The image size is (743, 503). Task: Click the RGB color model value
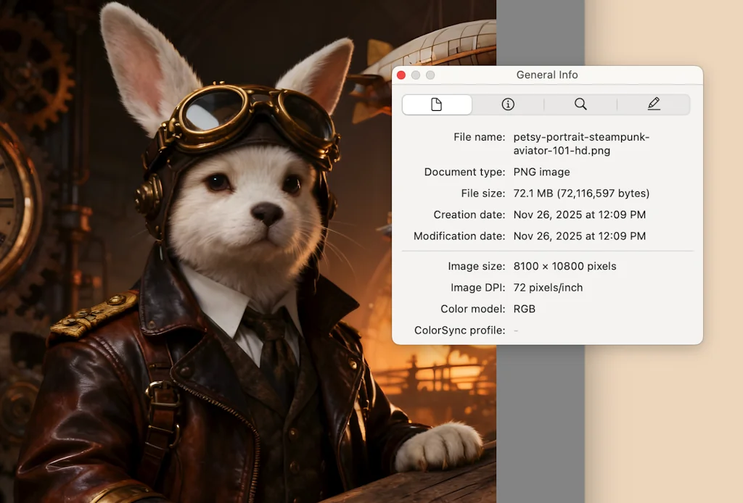[524, 309]
